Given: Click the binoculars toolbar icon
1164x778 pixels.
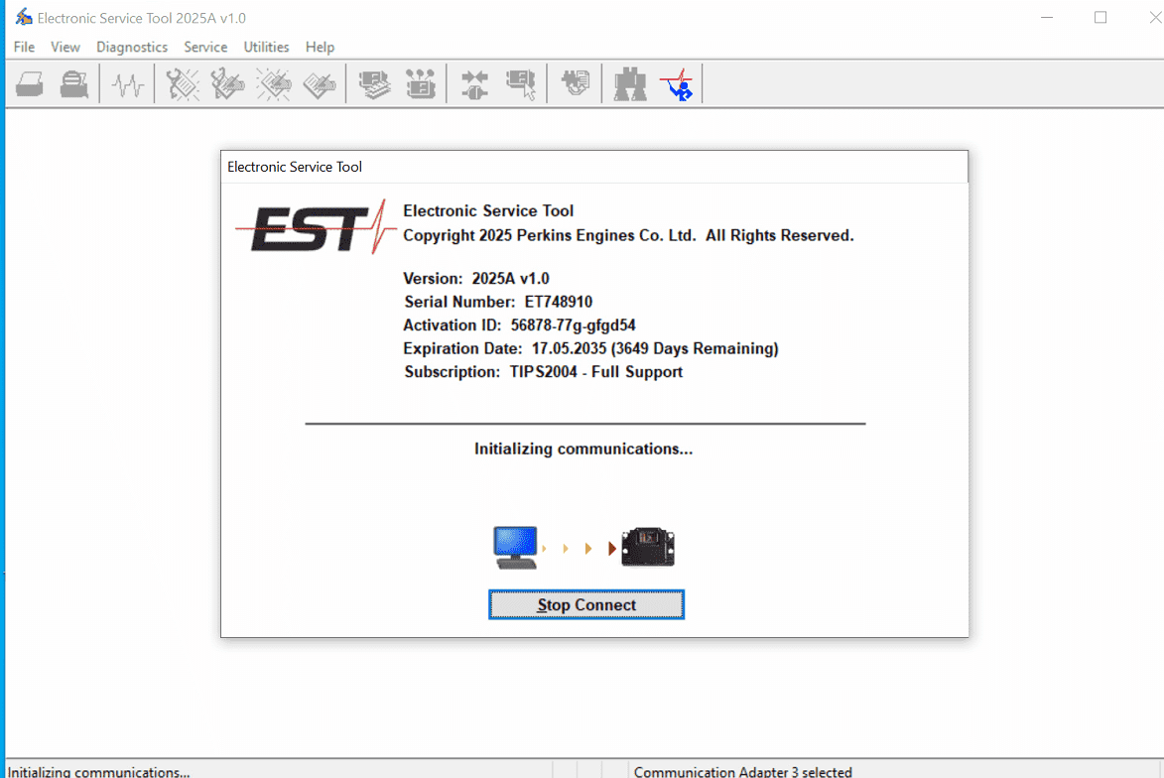Looking at the screenshot, I should coord(630,84).
